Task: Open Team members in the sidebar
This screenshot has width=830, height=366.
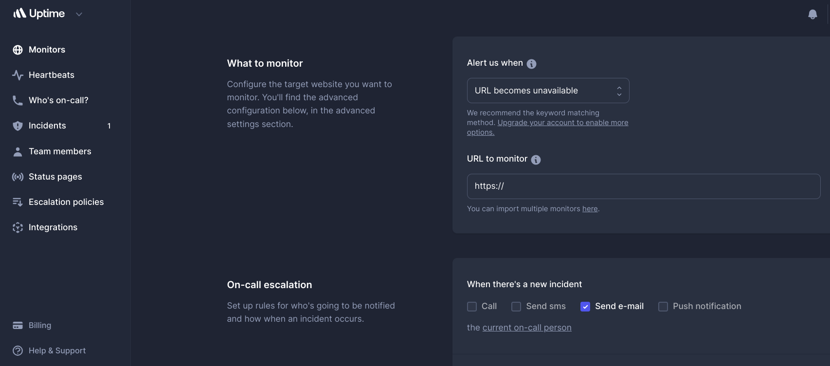Action: (60, 151)
